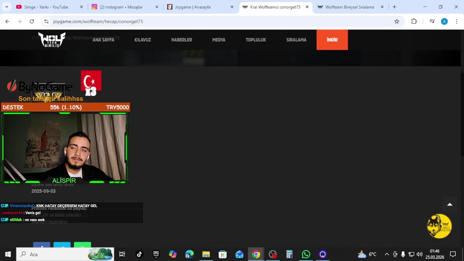
Task: Open TikTok from the taskbar
Action: pyautogui.click(x=139, y=254)
